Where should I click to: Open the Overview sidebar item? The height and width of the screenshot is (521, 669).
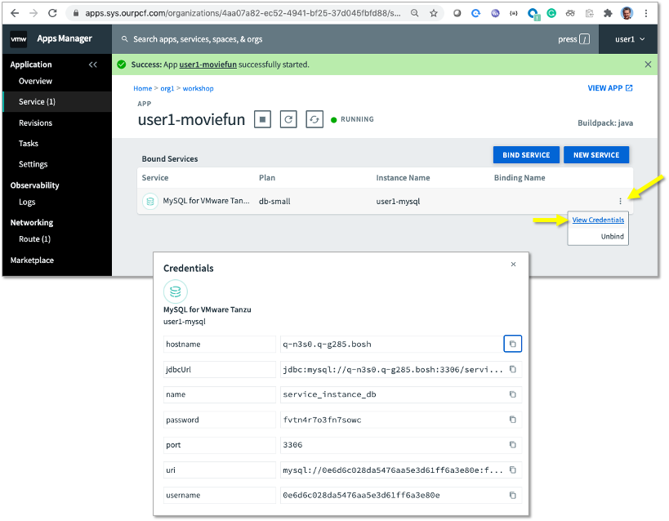pos(35,81)
